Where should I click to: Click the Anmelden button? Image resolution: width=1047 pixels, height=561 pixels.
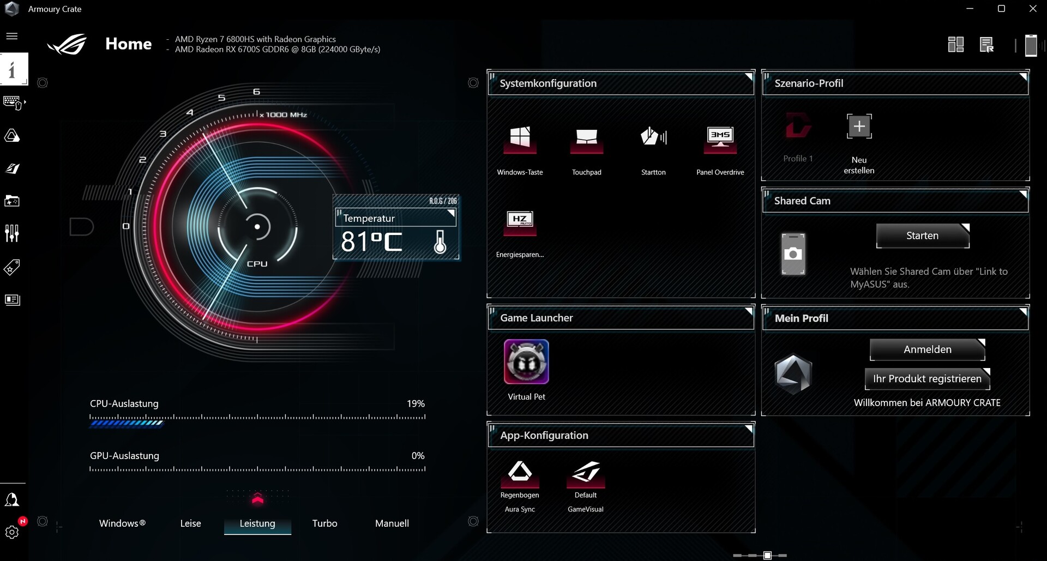coord(927,349)
